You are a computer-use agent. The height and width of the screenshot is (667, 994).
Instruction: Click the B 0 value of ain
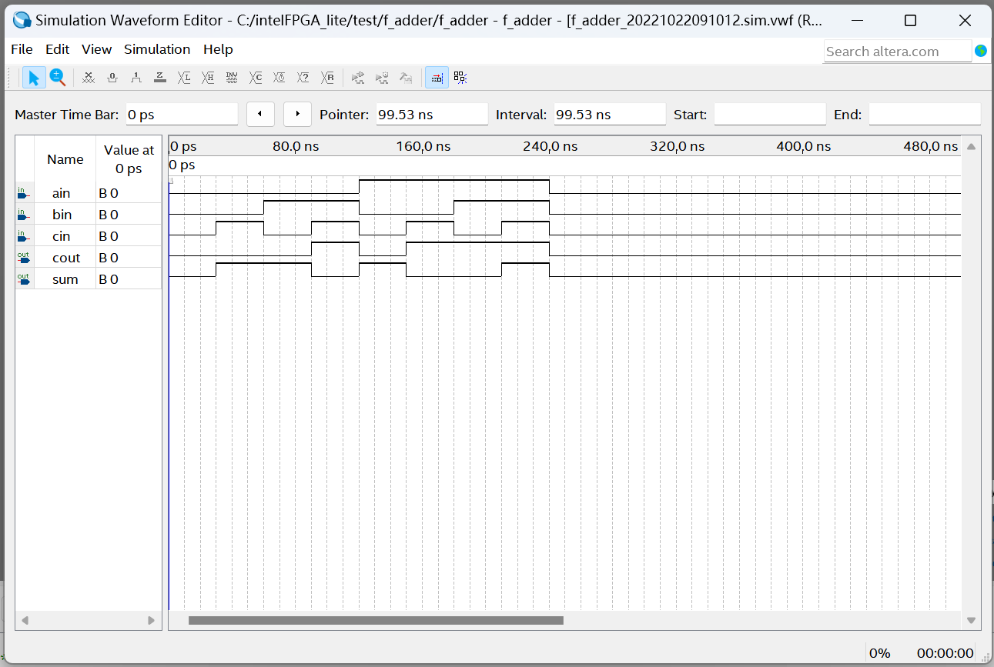109,193
